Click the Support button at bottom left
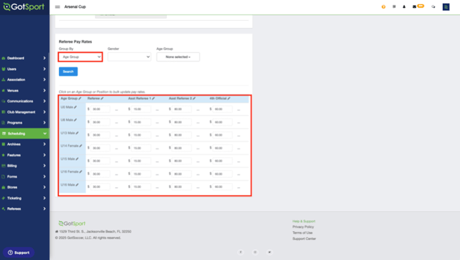 click(x=19, y=252)
